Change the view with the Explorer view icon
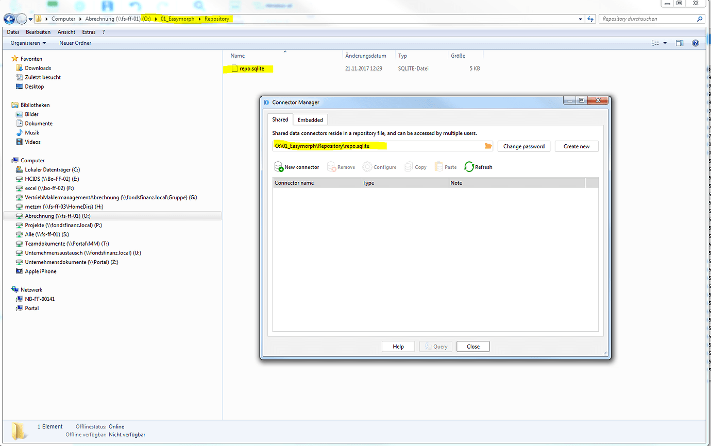 tap(655, 43)
